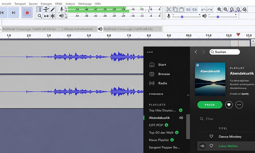The height and width of the screenshot is (153, 255).
Task: Select the Multi-tool asterisk icon
Action: tap(53, 16)
